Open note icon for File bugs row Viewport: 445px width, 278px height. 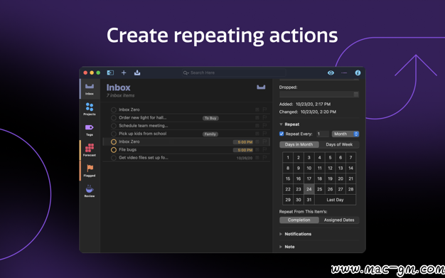pos(257,149)
